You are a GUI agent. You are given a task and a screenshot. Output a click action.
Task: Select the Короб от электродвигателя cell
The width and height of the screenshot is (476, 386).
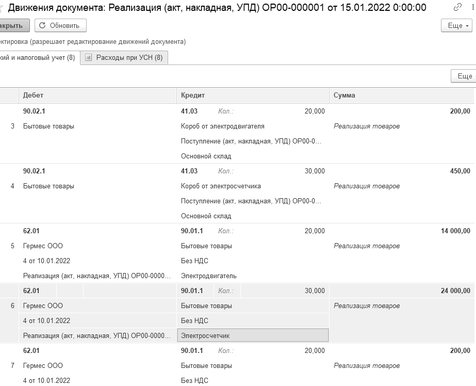[x=223, y=126]
